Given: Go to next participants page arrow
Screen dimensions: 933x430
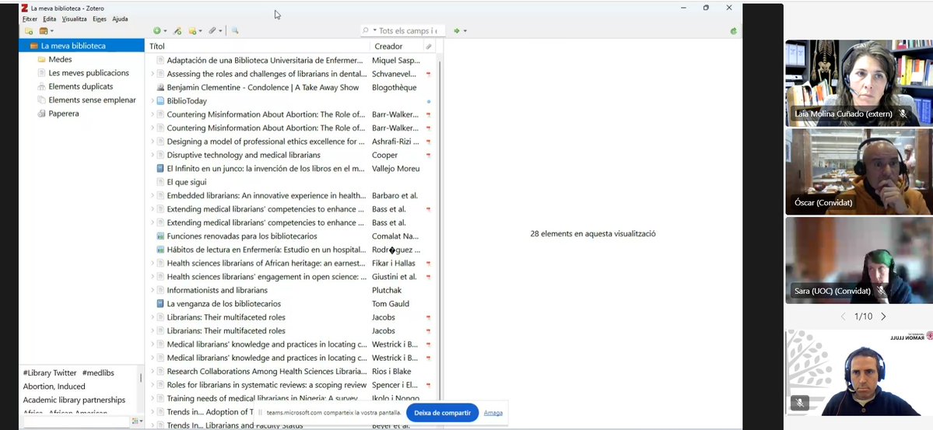Looking at the screenshot, I should point(883,316).
